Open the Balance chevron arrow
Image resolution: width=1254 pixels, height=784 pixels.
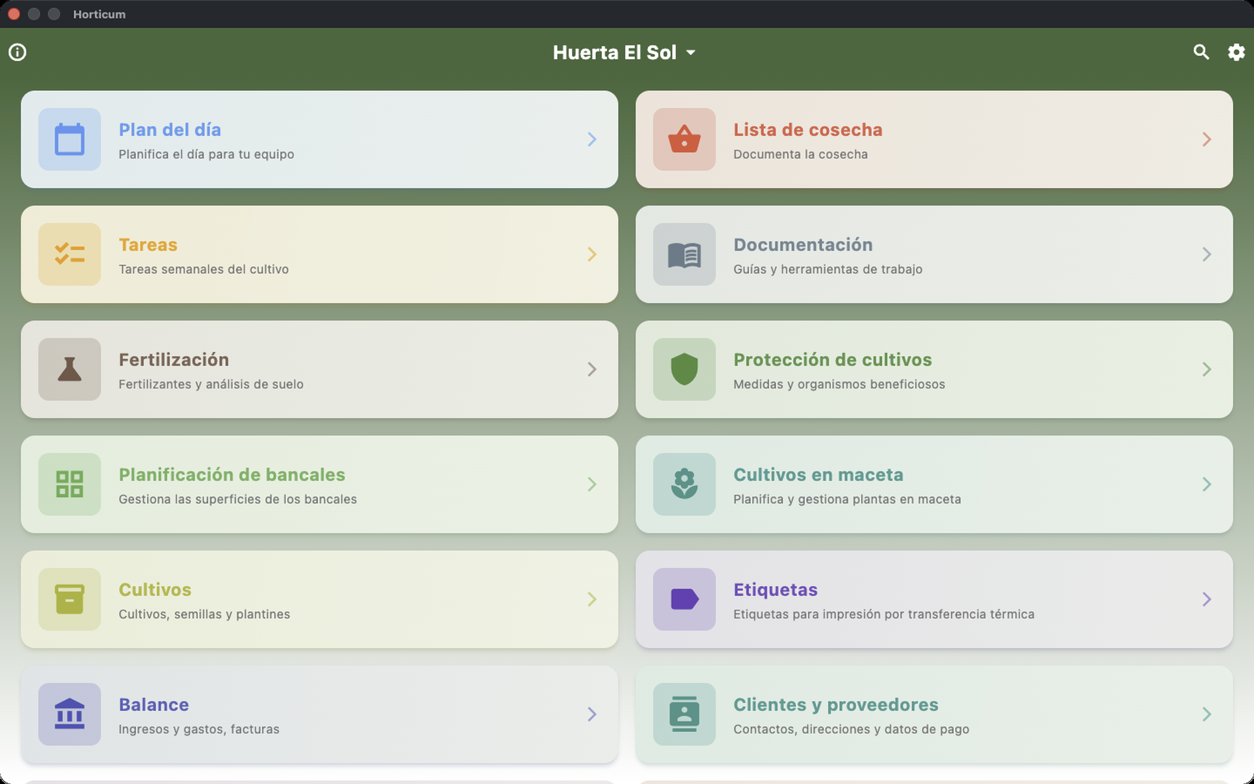(592, 714)
